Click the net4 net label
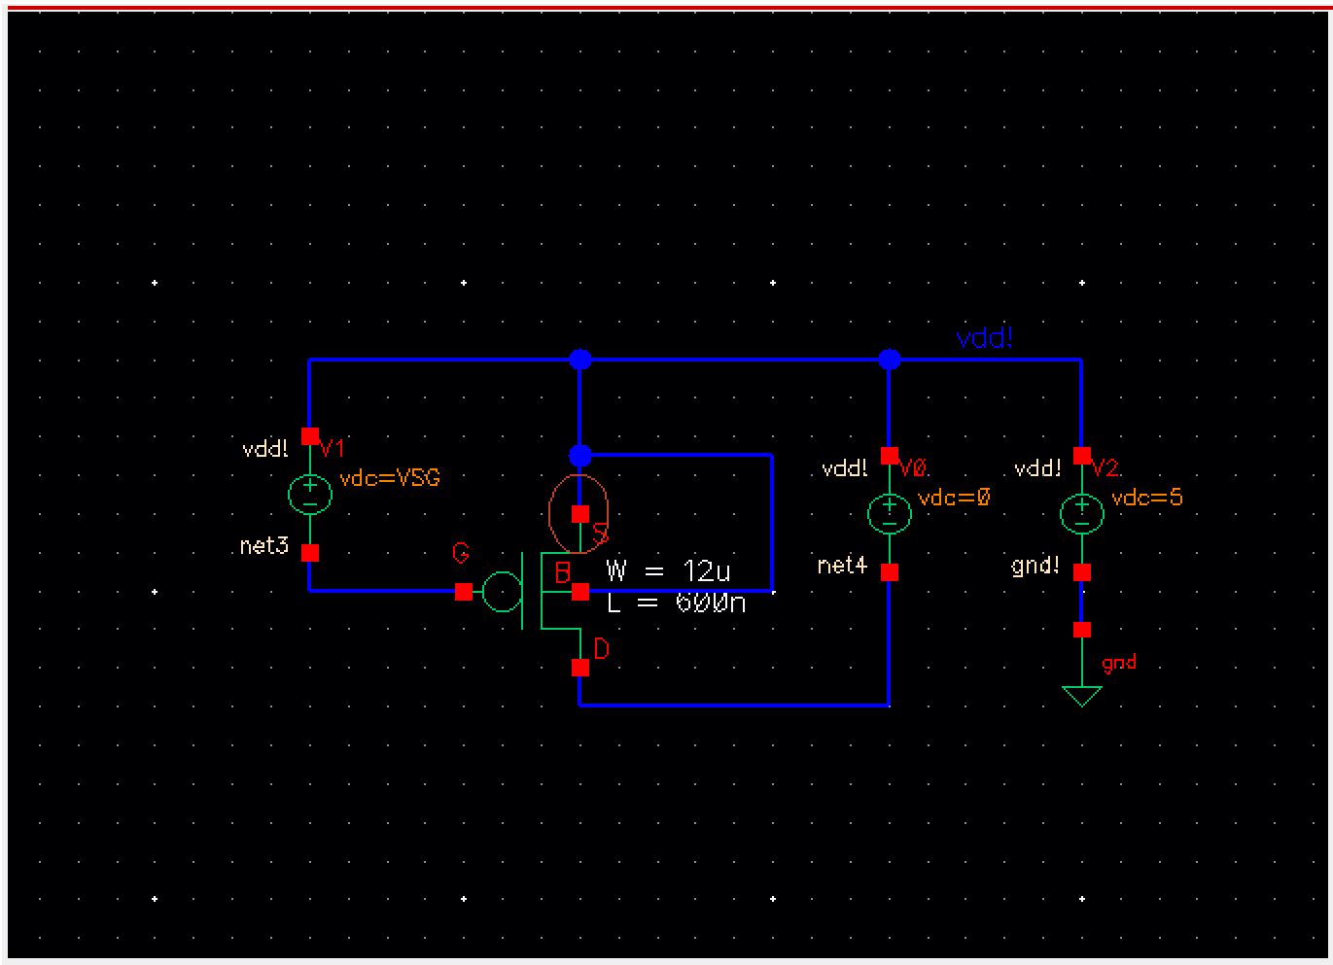The height and width of the screenshot is (965, 1333). [842, 565]
